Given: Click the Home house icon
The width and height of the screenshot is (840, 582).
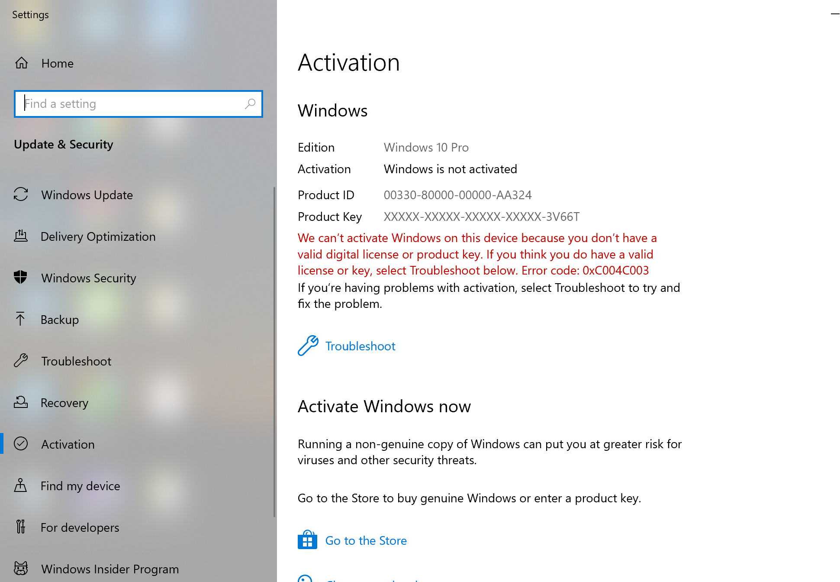Looking at the screenshot, I should (x=21, y=63).
